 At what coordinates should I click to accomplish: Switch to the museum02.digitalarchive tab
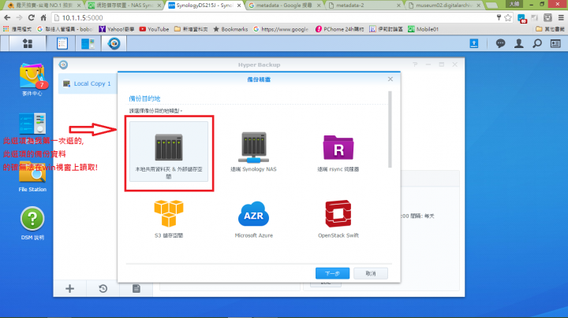pos(443,6)
